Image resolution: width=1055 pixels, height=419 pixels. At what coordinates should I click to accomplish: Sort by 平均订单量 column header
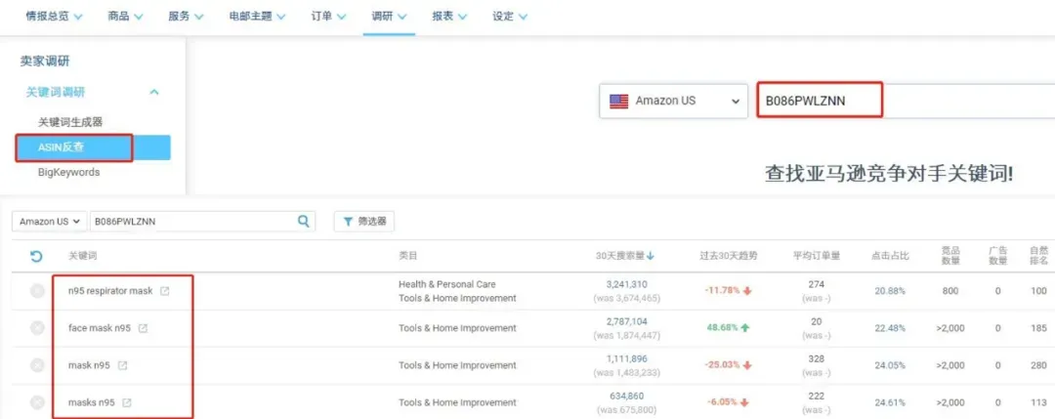[816, 256]
